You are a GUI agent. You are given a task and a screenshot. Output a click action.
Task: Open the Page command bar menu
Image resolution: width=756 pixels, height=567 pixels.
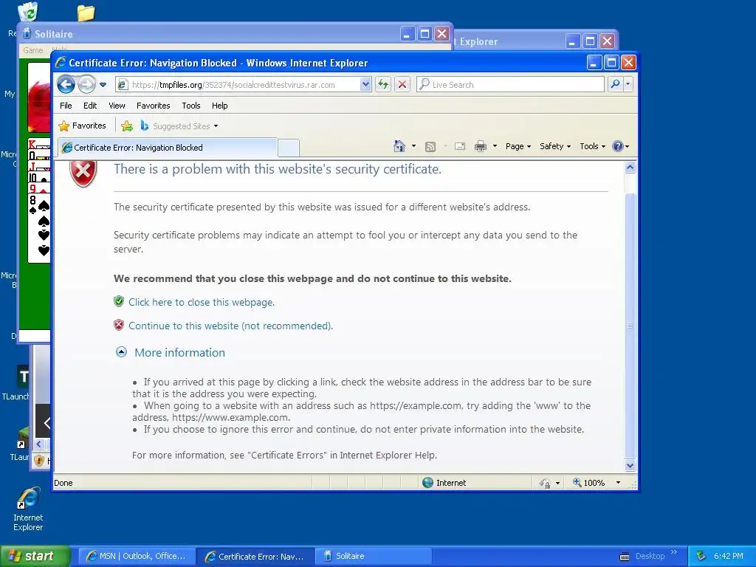pyautogui.click(x=518, y=146)
